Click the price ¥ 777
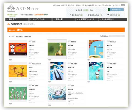The image size is (132, 110). tap(31, 67)
